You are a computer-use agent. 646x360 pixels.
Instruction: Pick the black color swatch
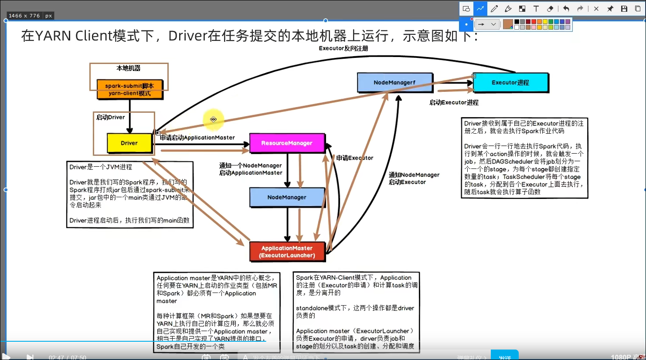517,22
